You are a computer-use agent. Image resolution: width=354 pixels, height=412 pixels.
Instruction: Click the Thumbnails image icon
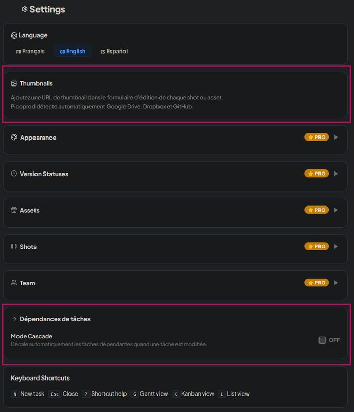pyautogui.click(x=14, y=83)
